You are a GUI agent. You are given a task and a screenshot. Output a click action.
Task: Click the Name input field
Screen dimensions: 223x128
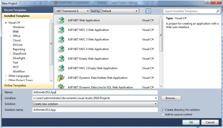(95, 92)
